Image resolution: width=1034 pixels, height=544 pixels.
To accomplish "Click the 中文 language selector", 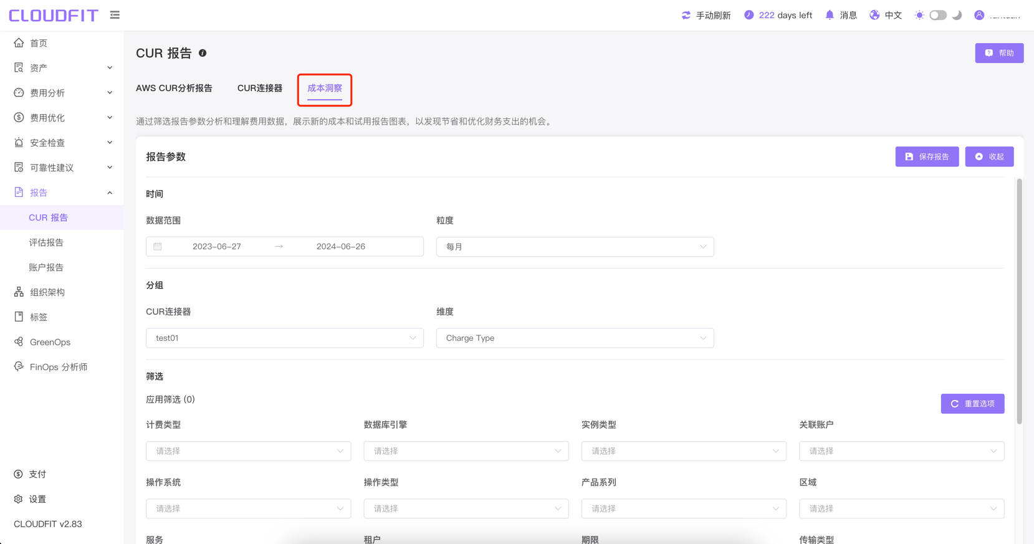I will (893, 15).
